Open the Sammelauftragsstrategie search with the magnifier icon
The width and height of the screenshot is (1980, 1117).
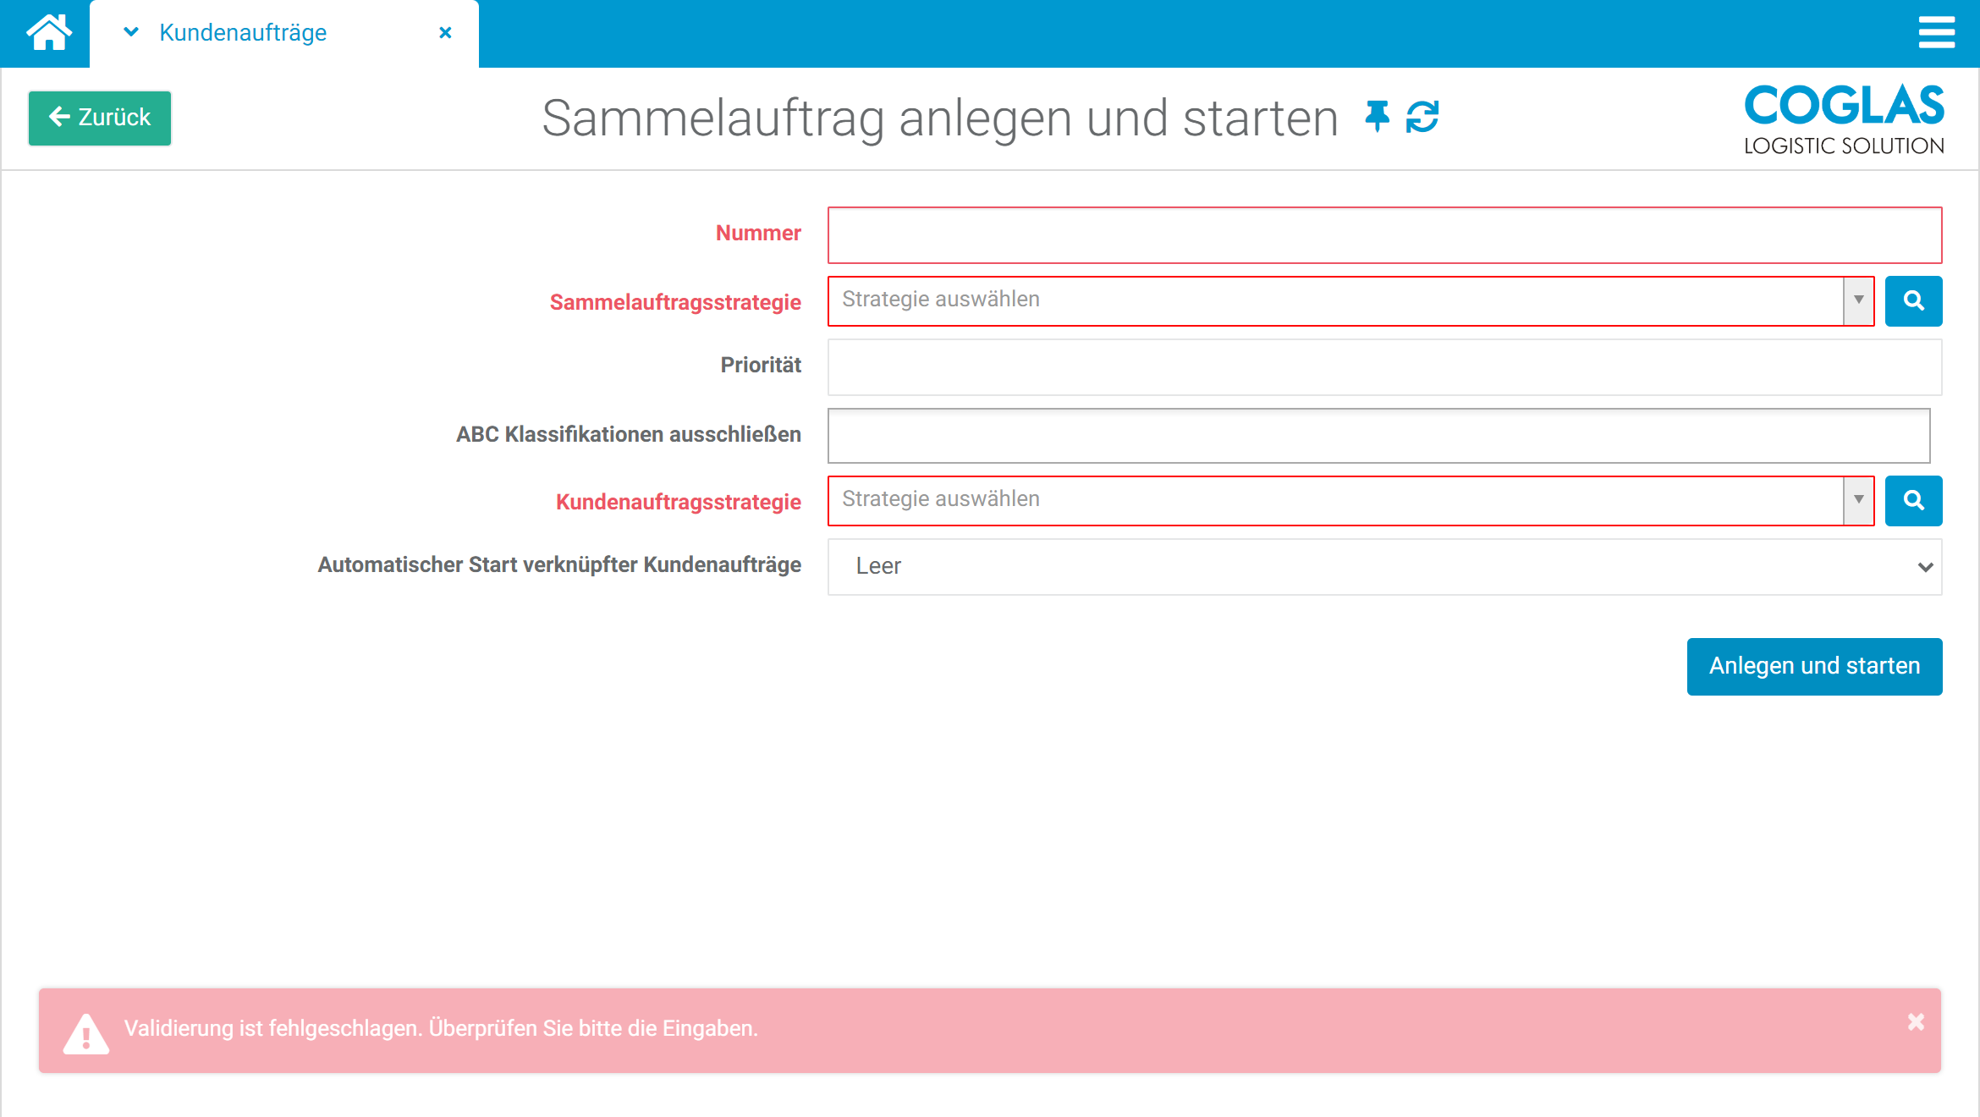1914,300
